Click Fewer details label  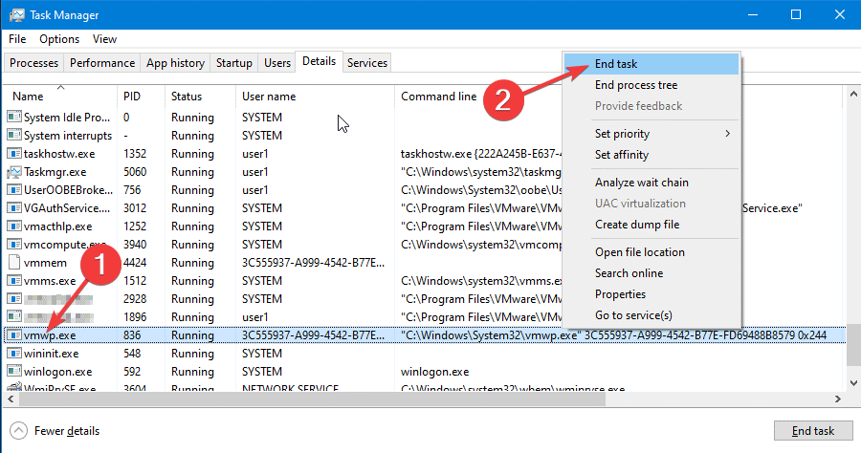coord(67,430)
